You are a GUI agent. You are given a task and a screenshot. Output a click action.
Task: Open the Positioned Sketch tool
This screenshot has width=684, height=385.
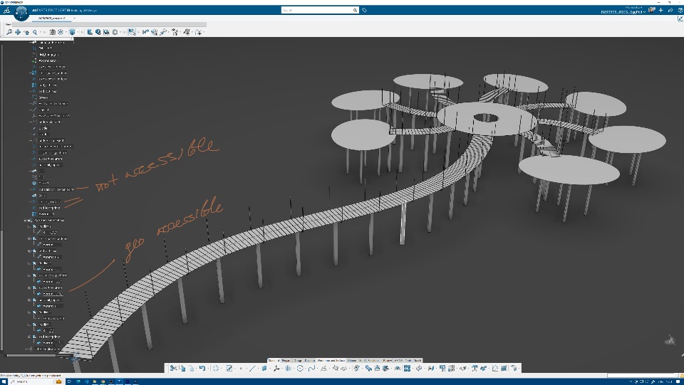tap(229, 368)
